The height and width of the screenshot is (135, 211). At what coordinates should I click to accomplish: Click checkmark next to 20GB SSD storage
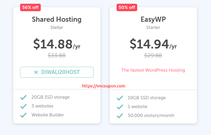(24, 97)
